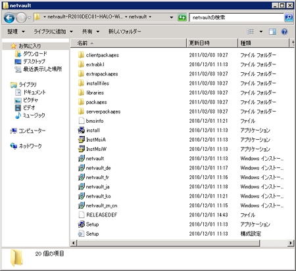The image size is (296, 271).
Task: Click the 新しいフォルダー button
Action: pyautogui.click(x=124, y=31)
